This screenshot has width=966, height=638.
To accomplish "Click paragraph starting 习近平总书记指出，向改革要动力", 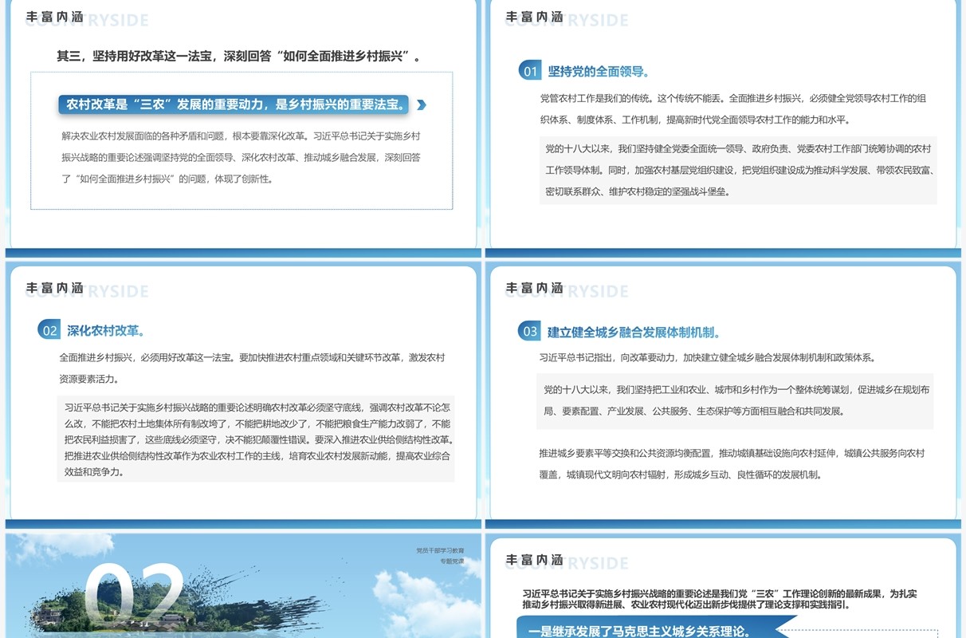I will point(707,357).
